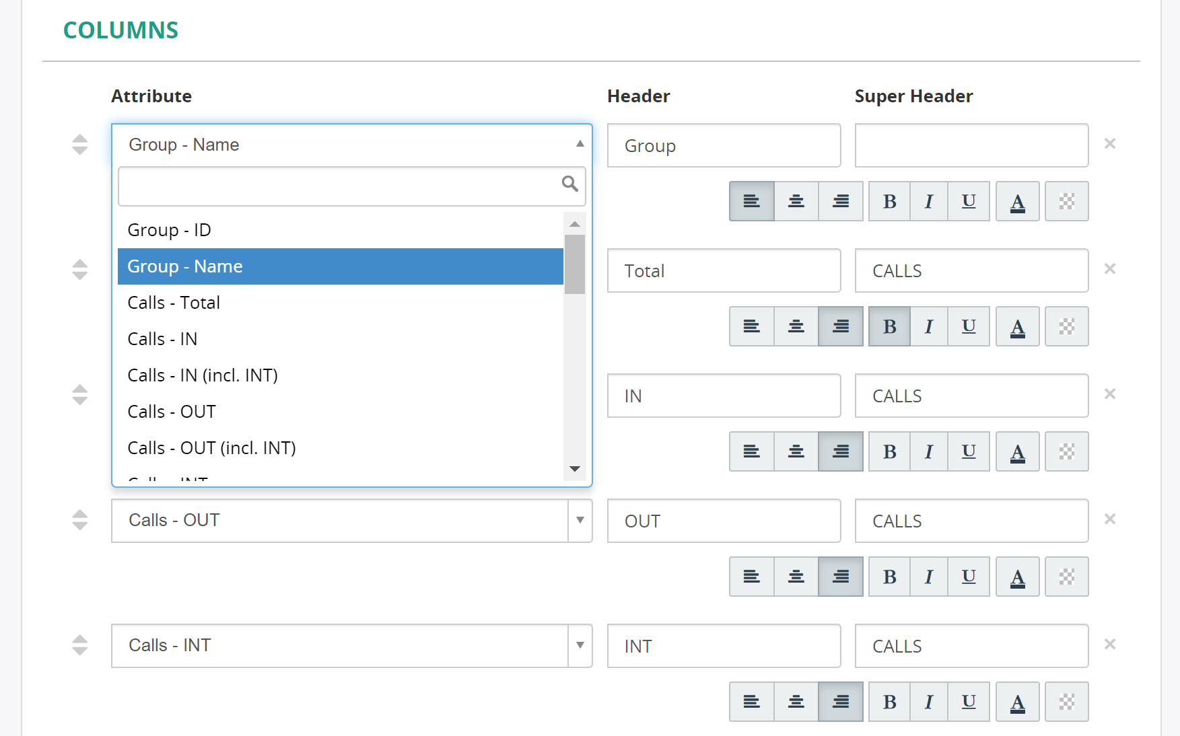Toggle bold for the IN row
The width and height of the screenshot is (1180, 736).
[889, 451]
